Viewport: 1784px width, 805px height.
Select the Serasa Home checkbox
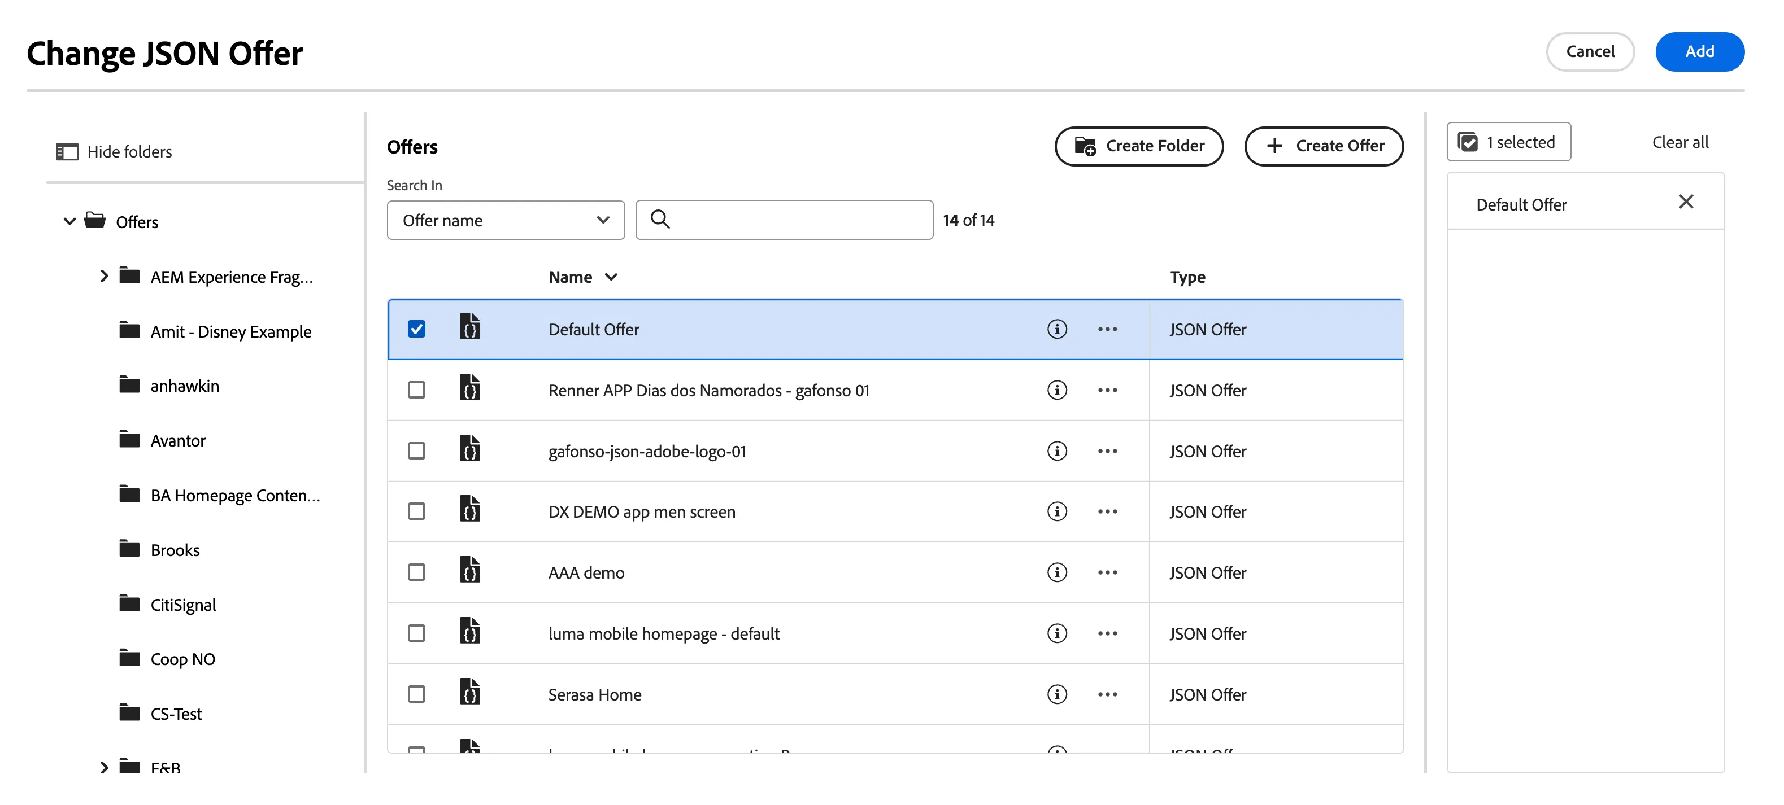(x=416, y=694)
